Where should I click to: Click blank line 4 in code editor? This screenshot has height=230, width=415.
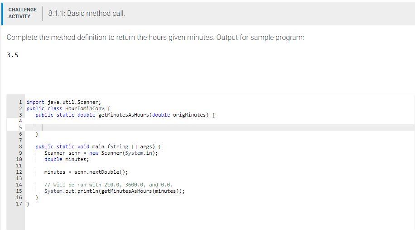(x=220, y=121)
